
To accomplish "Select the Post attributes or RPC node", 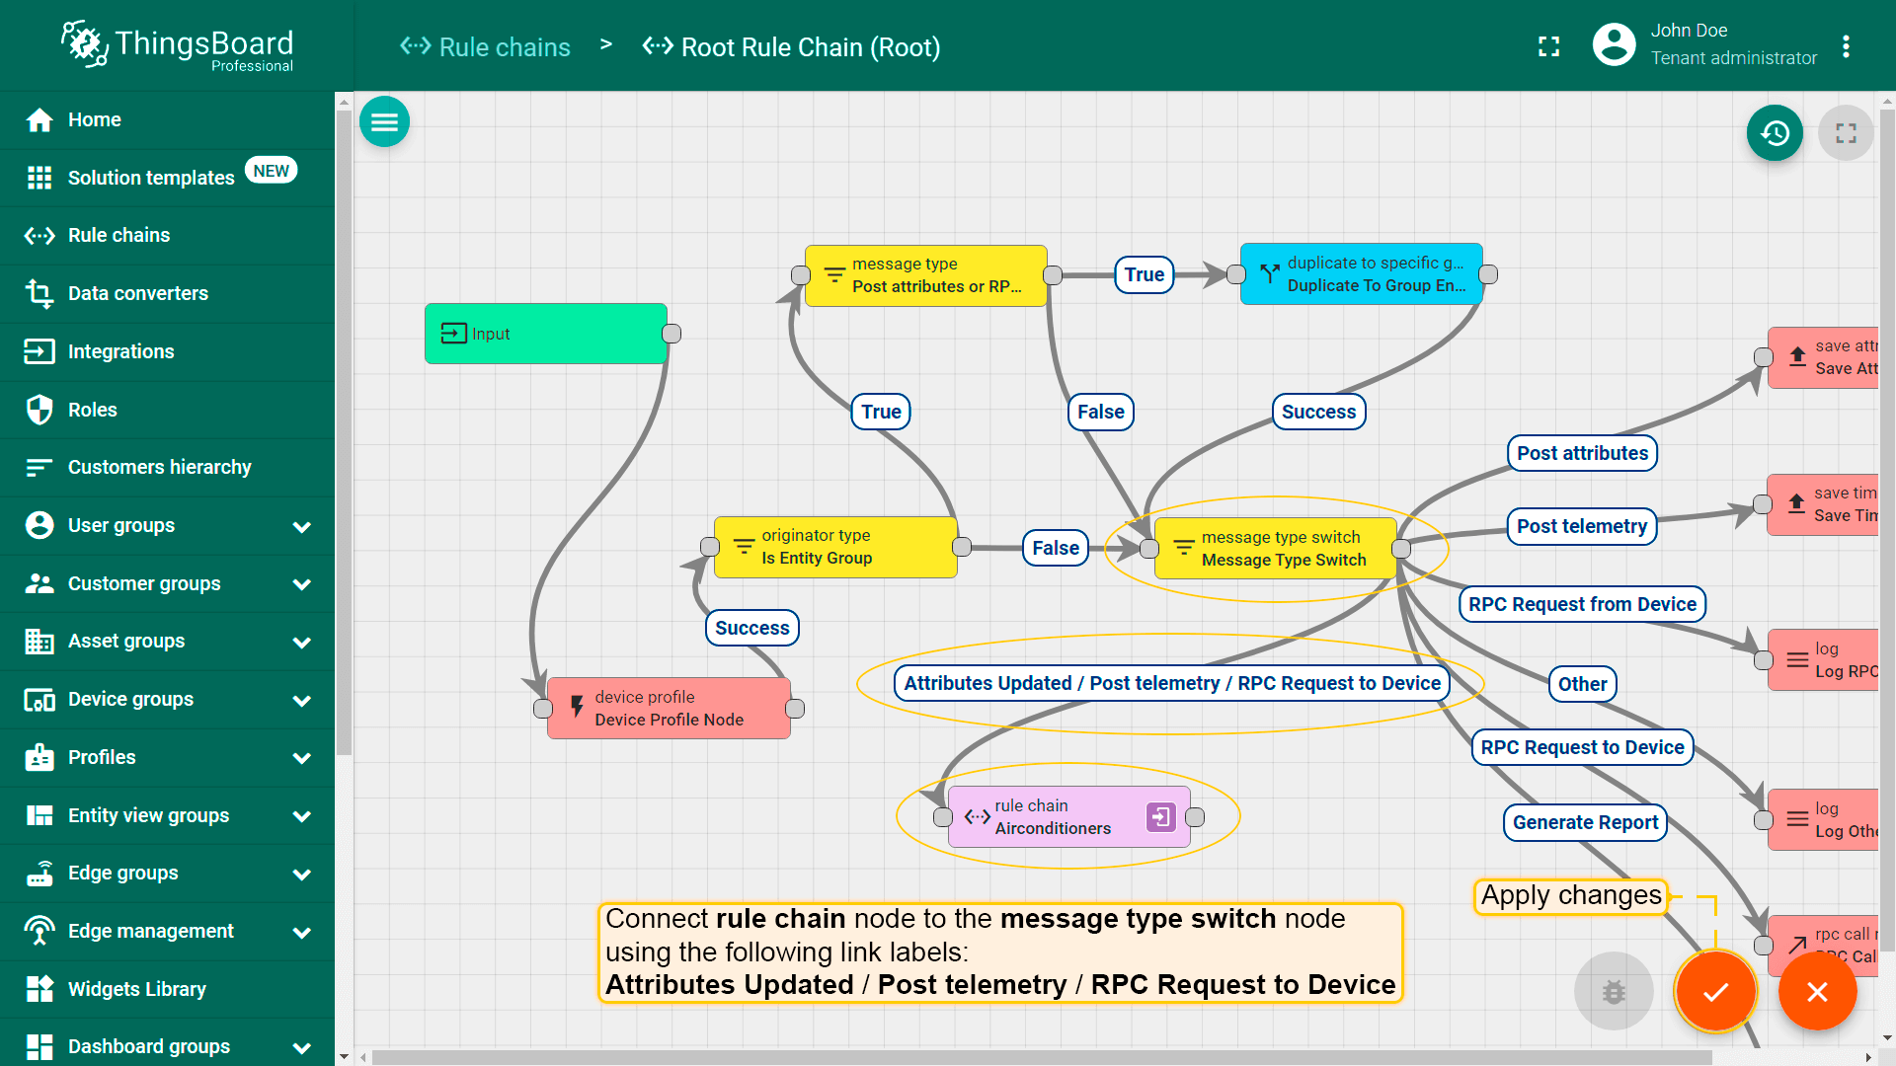I will (926, 275).
